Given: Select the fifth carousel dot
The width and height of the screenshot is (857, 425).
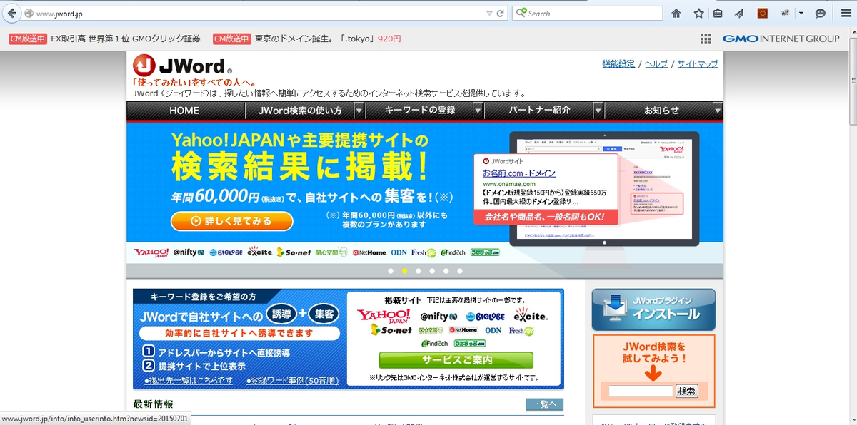Looking at the screenshot, I should 446,271.
